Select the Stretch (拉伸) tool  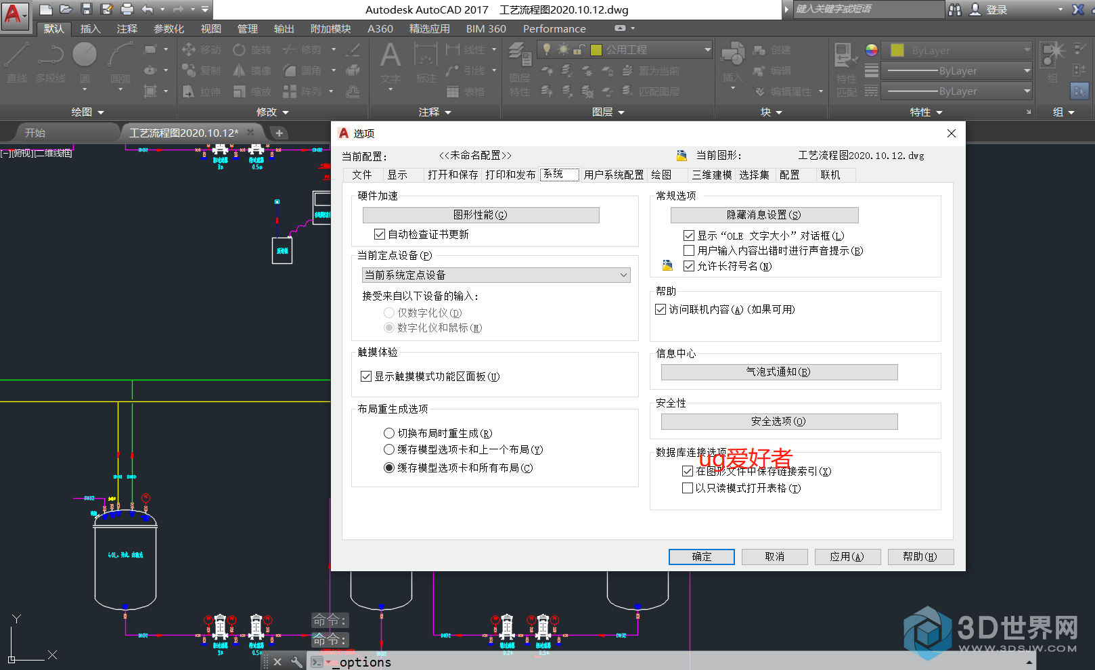202,91
